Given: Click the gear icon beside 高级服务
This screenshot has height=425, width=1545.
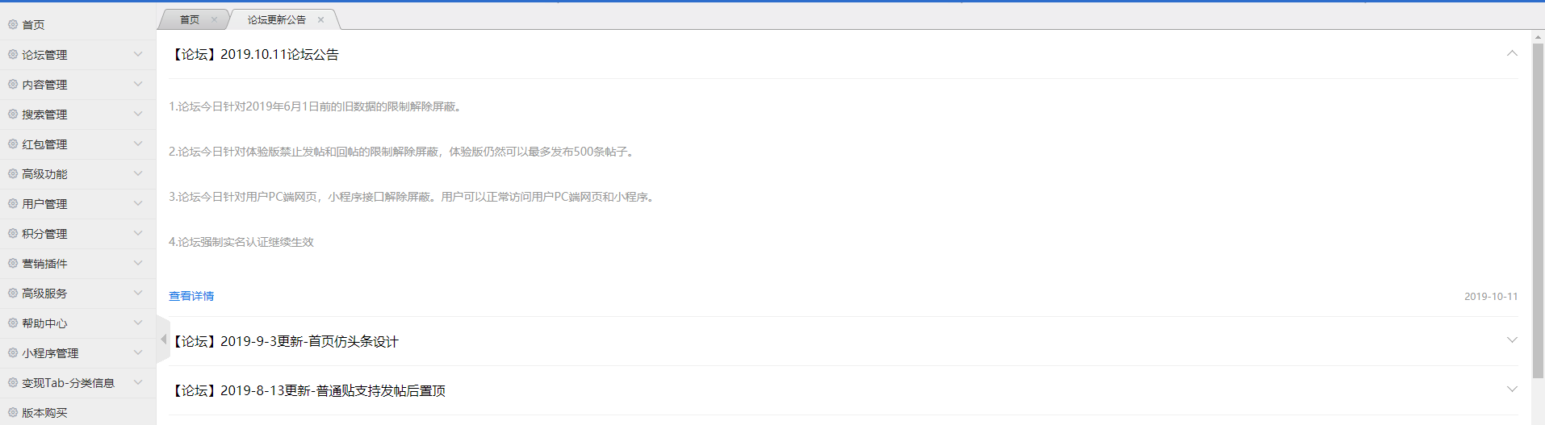Looking at the screenshot, I should point(13,294).
